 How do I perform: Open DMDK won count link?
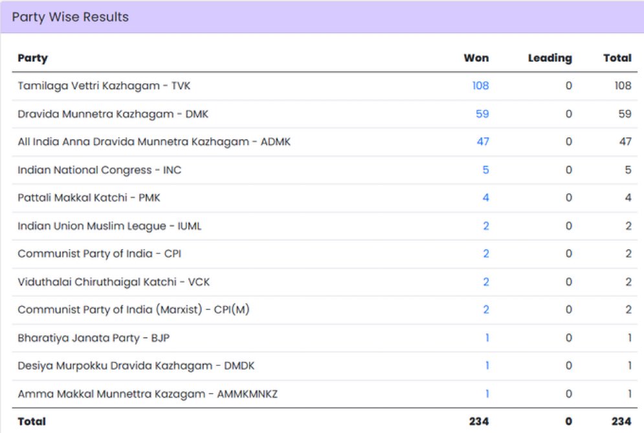click(487, 366)
